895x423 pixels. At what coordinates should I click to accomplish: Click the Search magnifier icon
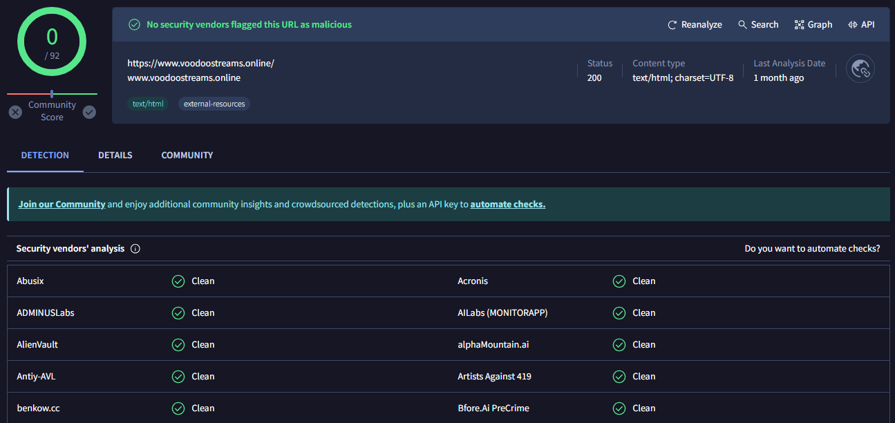point(742,24)
